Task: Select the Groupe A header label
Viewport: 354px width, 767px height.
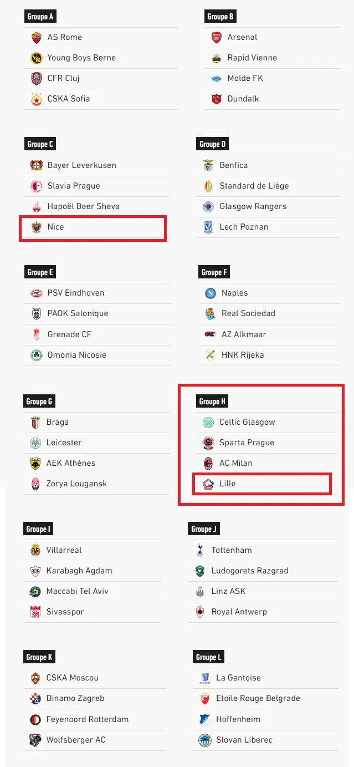Action: [40, 17]
